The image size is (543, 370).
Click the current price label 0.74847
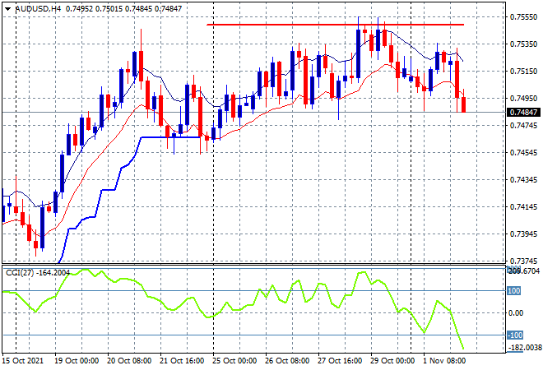point(523,112)
